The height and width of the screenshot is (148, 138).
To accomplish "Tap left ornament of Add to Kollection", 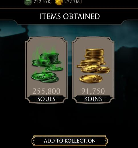I will (x=34, y=141).
